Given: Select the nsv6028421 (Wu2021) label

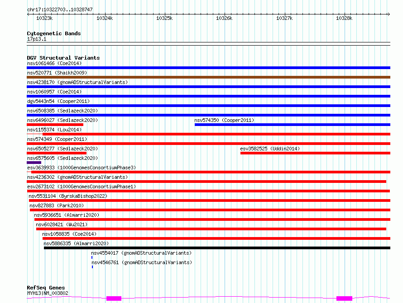Looking at the screenshot, I should point(62,224).
